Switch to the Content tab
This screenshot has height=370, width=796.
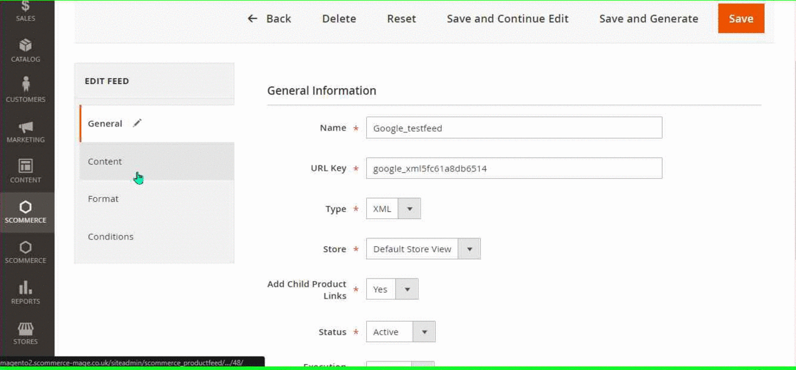click(x=105, y=162)
